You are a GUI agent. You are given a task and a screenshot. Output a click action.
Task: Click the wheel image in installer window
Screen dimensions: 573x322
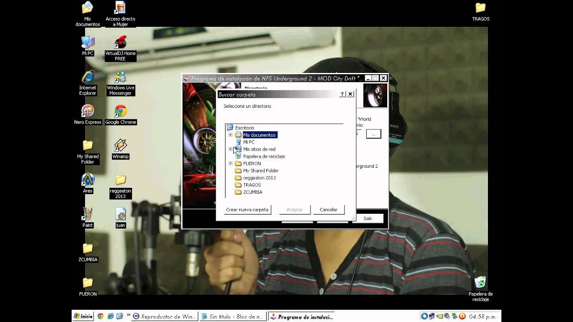(375, 95)
